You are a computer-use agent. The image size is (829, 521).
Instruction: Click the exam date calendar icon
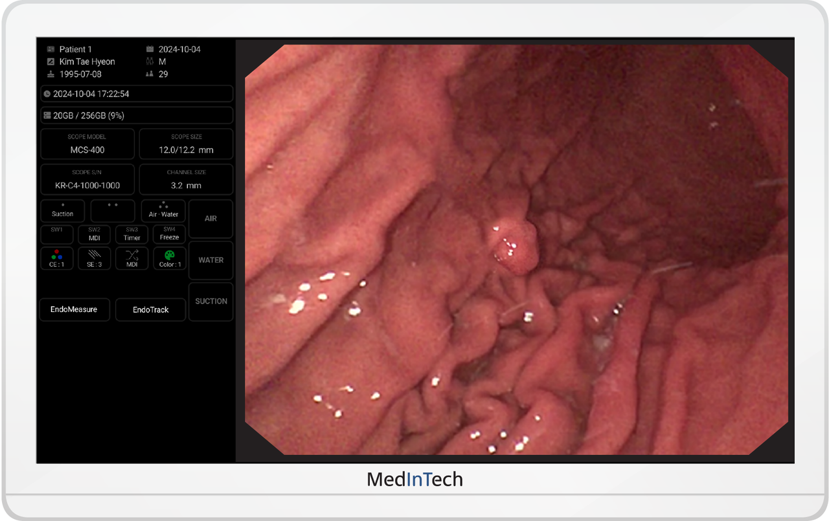pyautogui.click(x=150, y=49)
